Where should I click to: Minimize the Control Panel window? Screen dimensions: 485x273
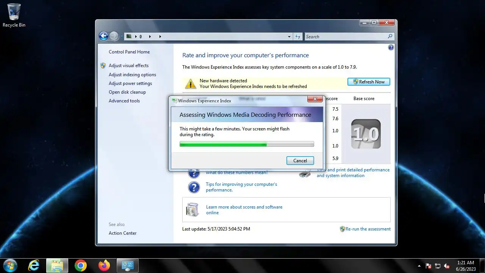point(365,22)
